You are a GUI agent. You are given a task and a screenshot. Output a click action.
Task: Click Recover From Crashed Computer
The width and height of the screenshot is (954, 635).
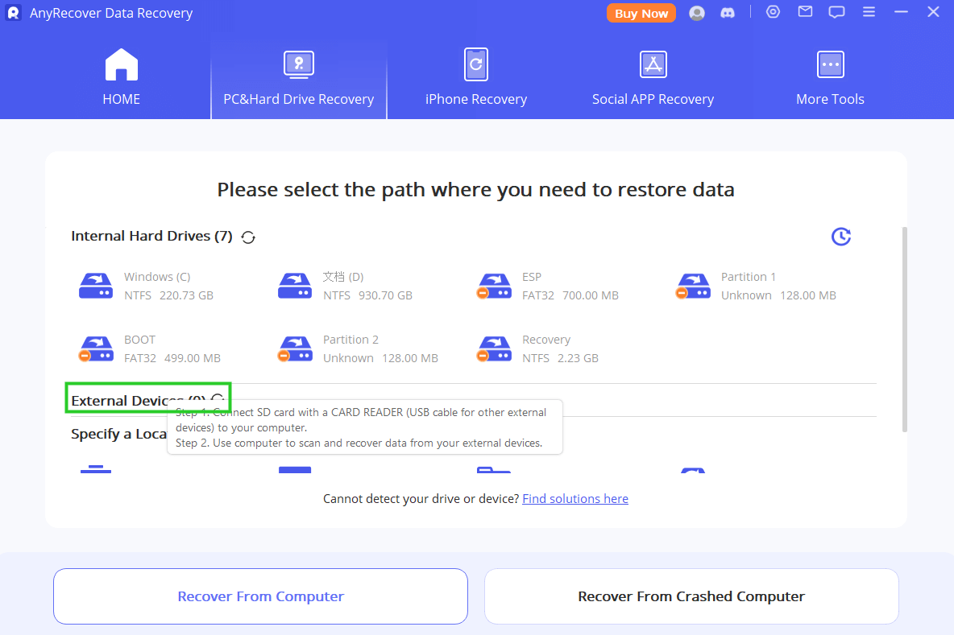click(691, 596)
